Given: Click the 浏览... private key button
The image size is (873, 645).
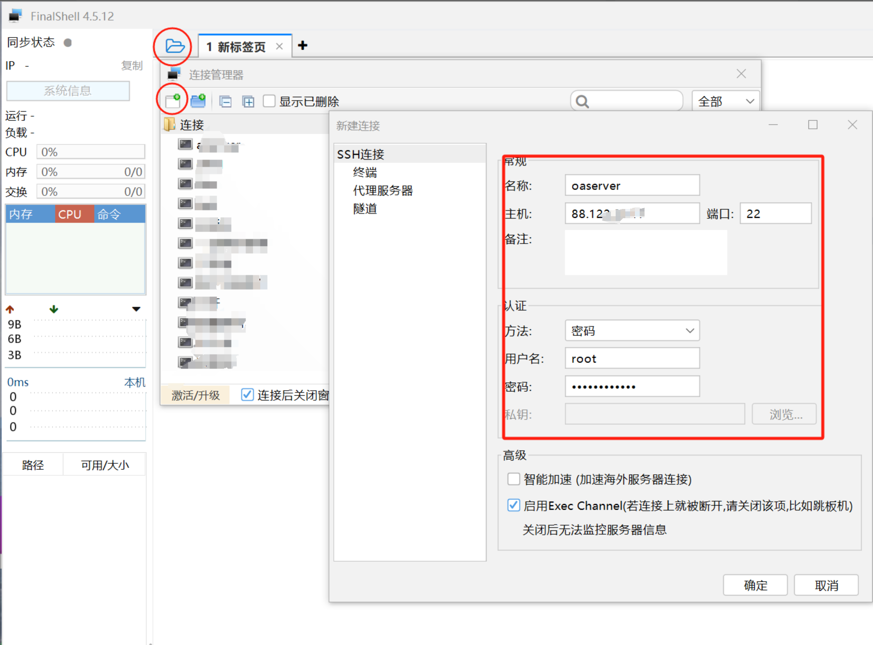Looking at the screenshot, I should tap(784, 414).
